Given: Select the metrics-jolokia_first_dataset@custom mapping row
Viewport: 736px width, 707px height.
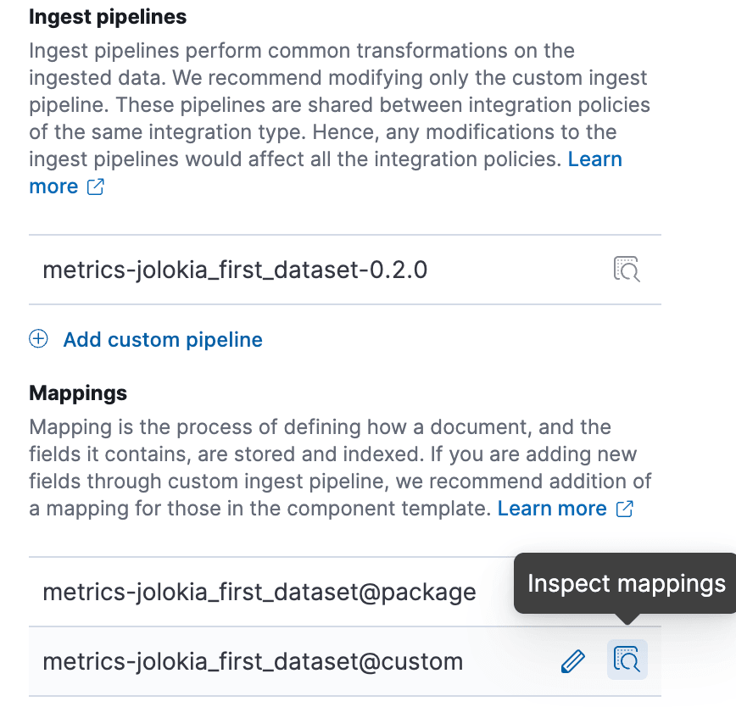Looking at the screenshot, I should [x=253, y=661].
